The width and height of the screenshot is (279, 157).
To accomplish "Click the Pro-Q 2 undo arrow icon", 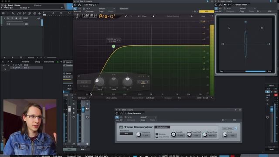I will 126,16.
